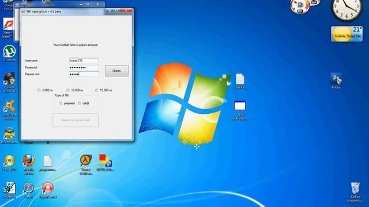Close the Login window behind

tap(97, 4)
